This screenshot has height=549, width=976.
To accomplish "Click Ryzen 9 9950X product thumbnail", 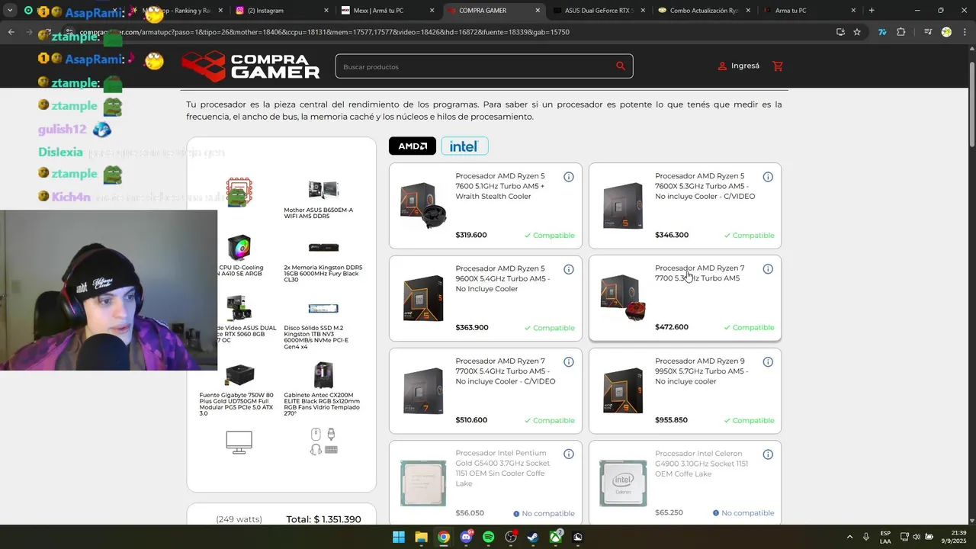I will coord(623,390).
